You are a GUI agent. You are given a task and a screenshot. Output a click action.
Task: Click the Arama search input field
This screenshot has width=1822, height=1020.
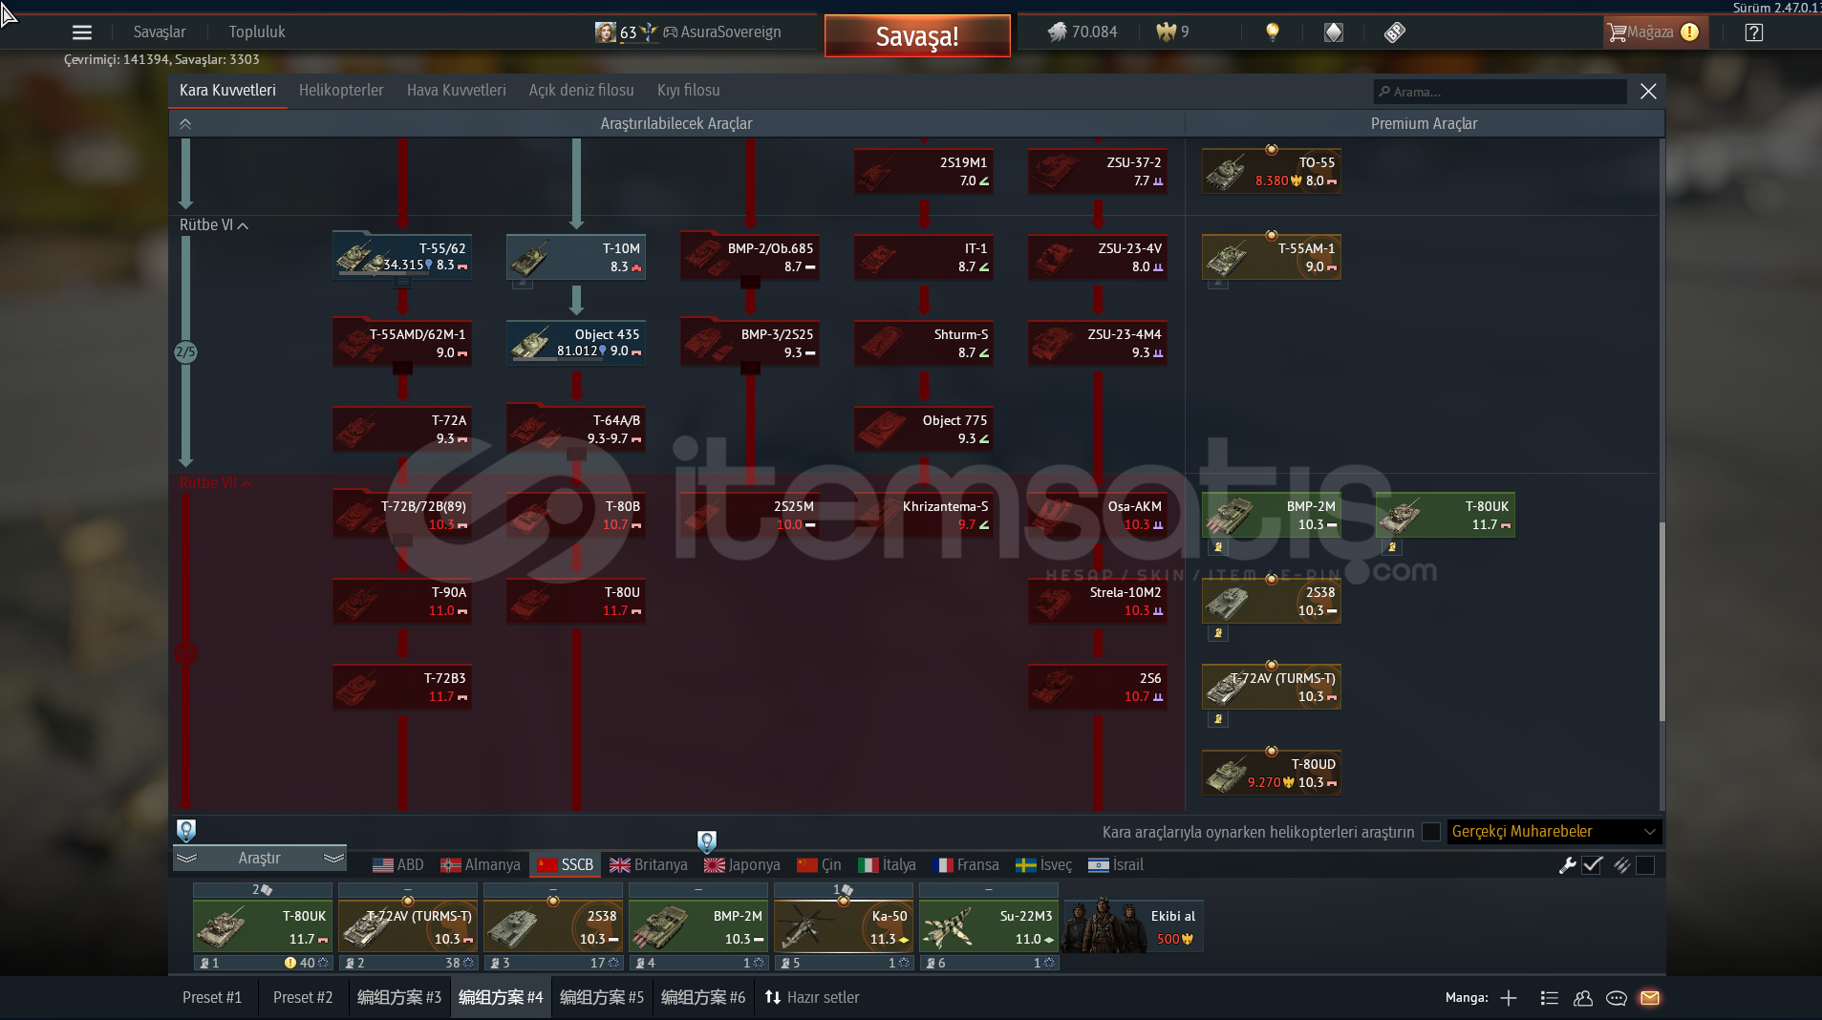pos(1501,92)
